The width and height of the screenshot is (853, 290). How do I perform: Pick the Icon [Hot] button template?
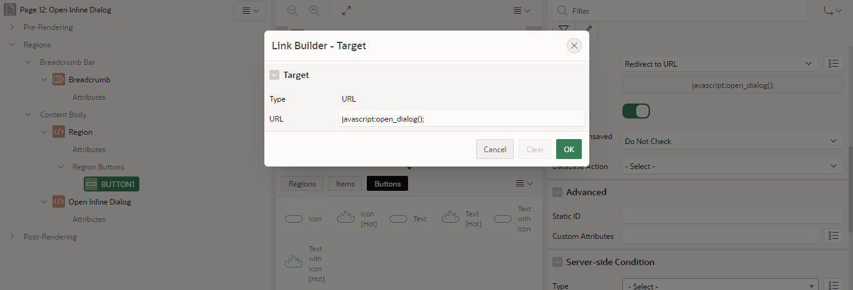tap(357, 219)
